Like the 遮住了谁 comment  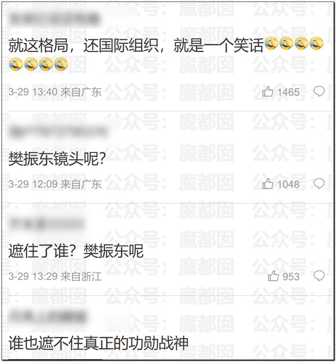tap(273, 276)
